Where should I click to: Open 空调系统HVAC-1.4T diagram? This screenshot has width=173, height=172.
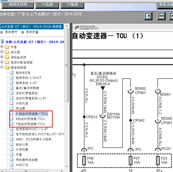[32, 129]
